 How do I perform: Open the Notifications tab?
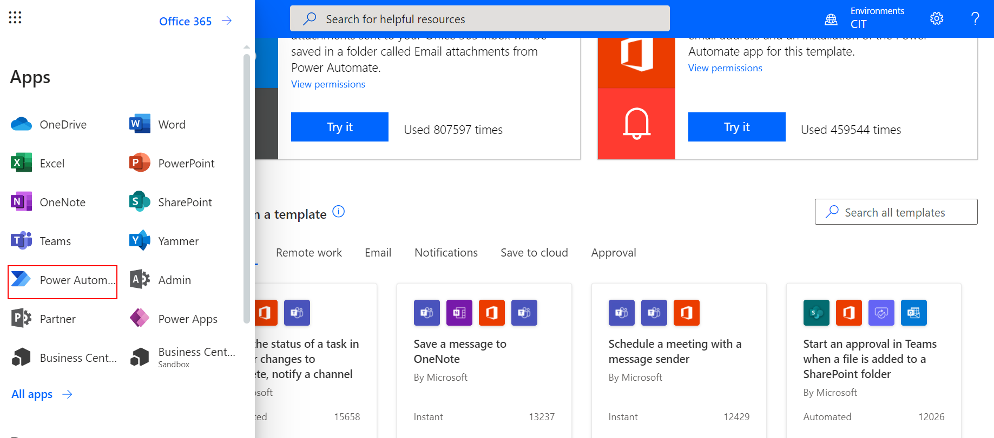[446, 253]
